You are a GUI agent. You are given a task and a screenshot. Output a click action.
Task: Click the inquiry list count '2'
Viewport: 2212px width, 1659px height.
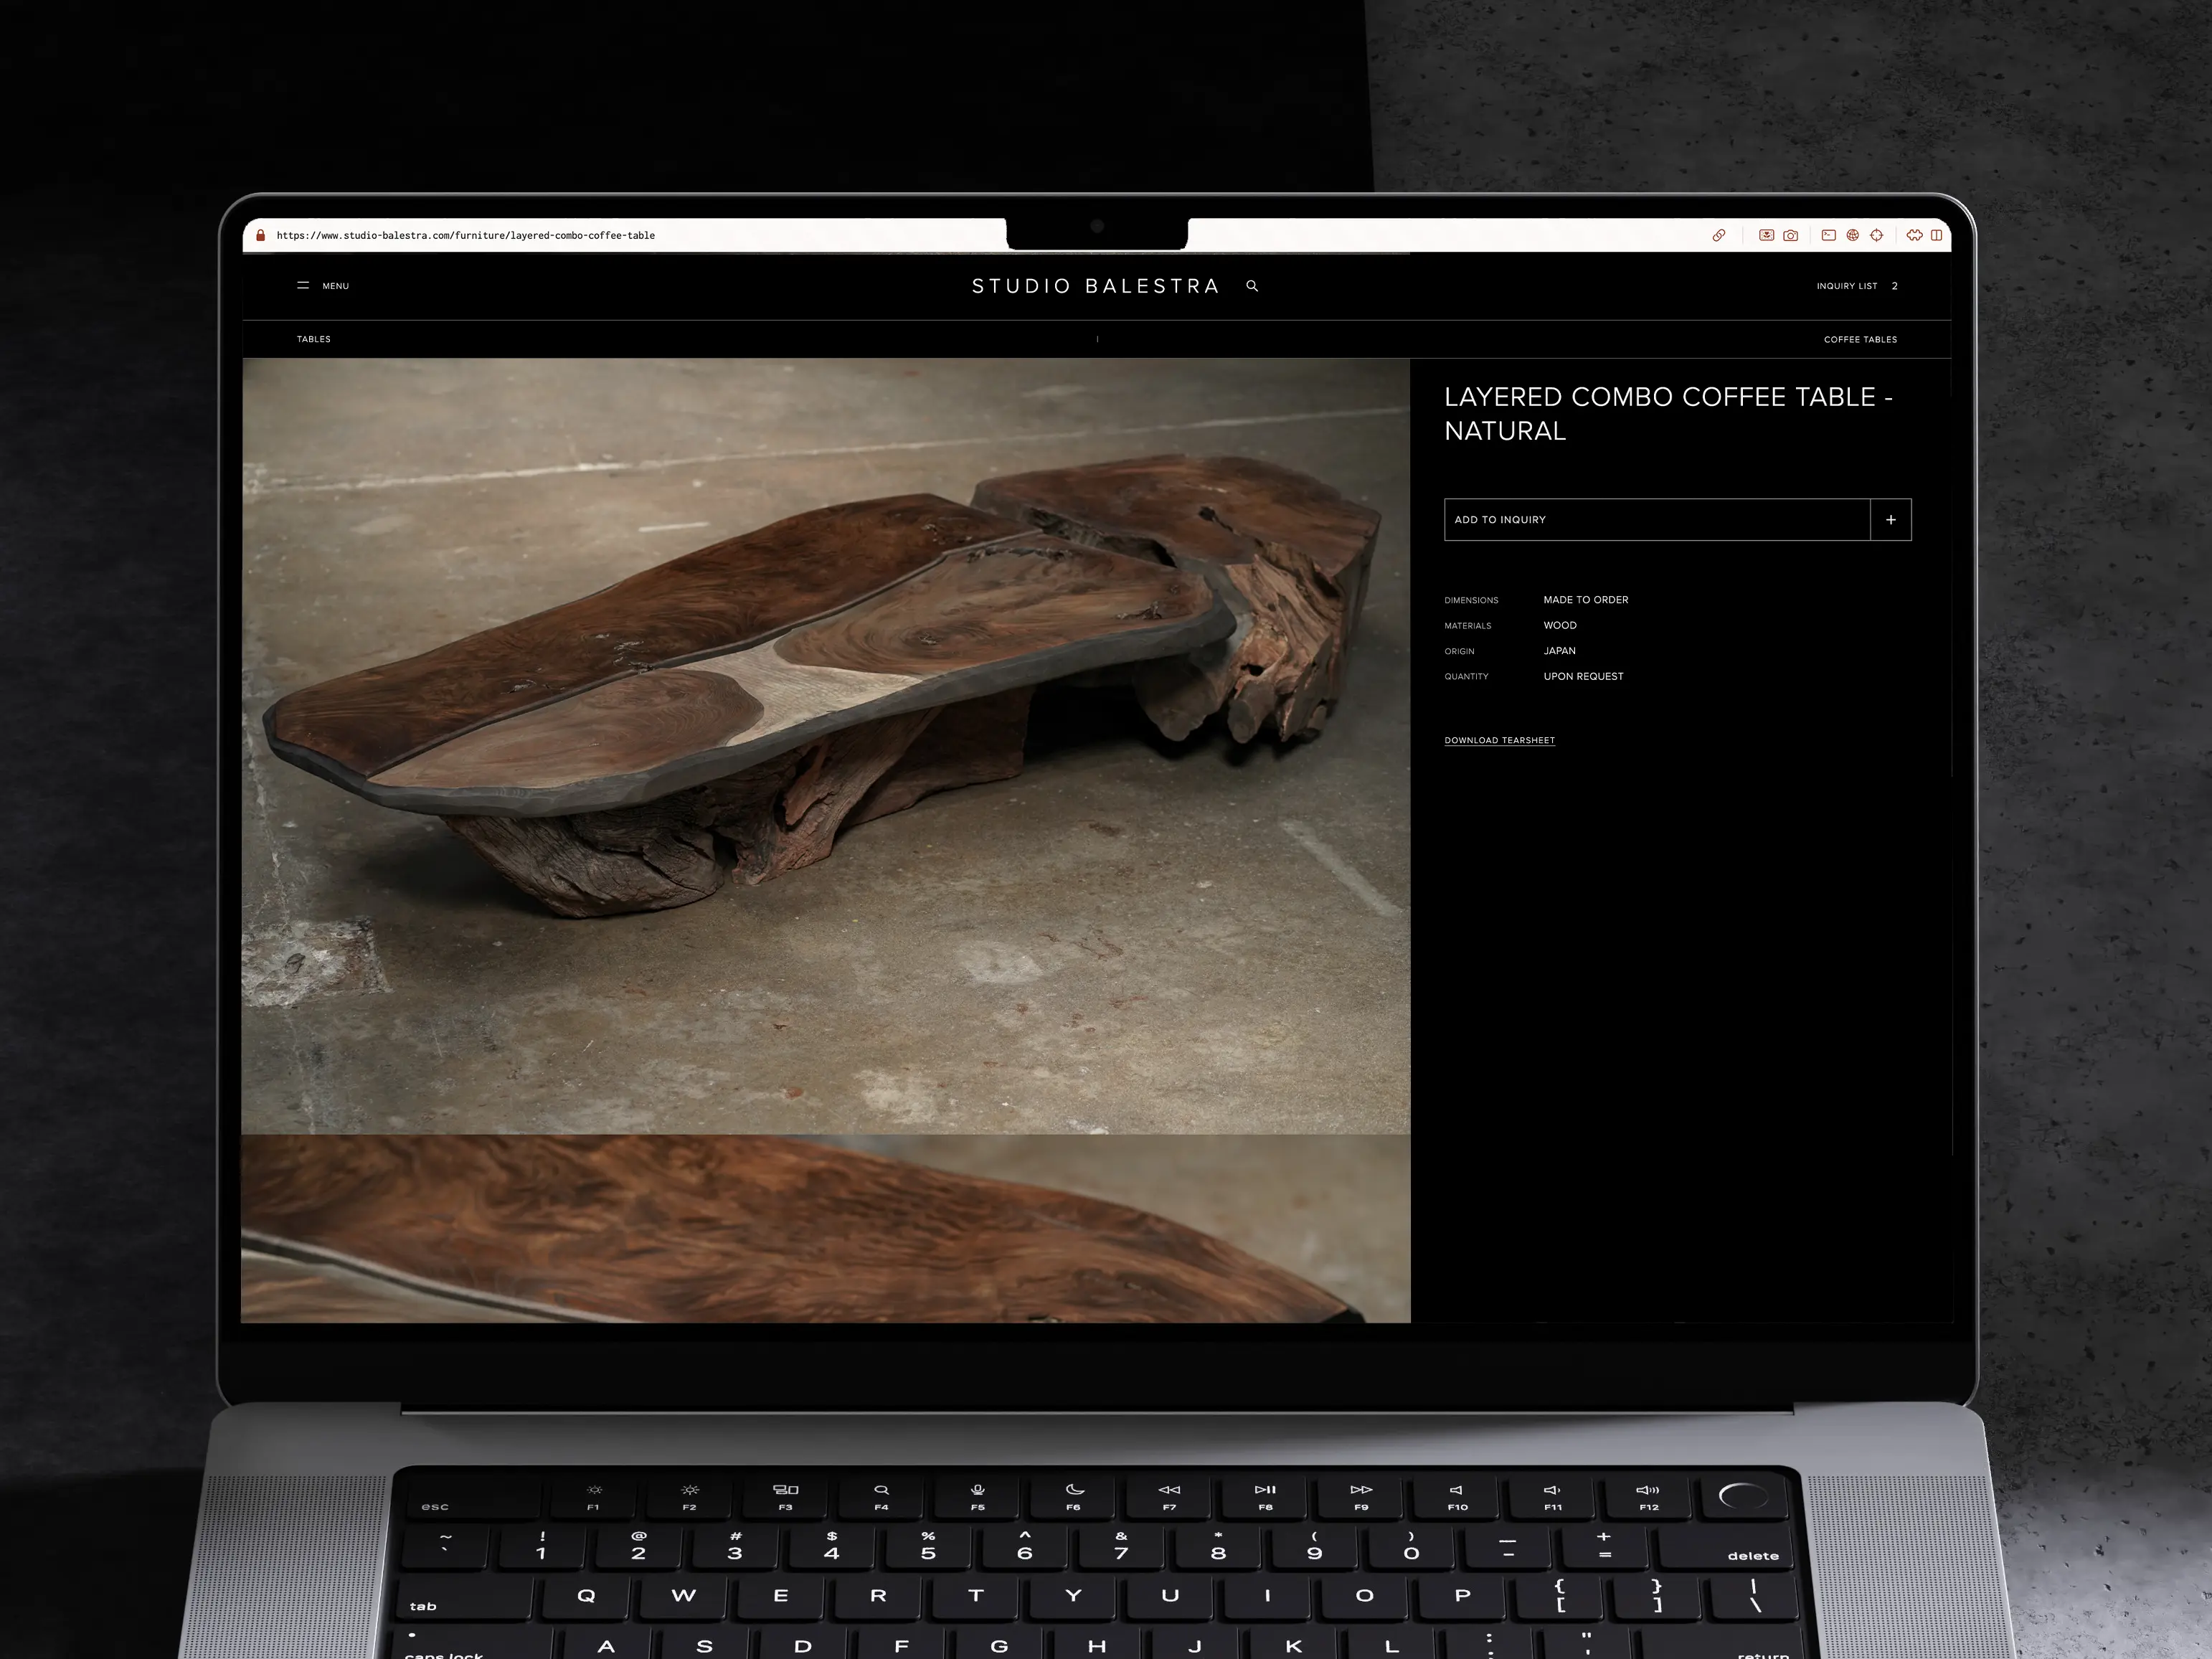click(1894, 286)
